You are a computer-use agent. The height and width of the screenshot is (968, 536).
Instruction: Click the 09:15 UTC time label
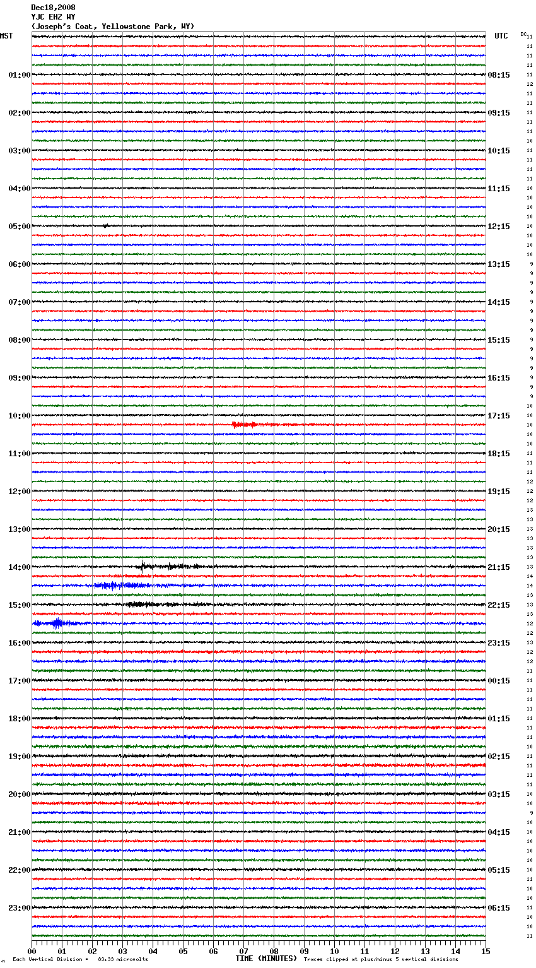pos(499,113)
